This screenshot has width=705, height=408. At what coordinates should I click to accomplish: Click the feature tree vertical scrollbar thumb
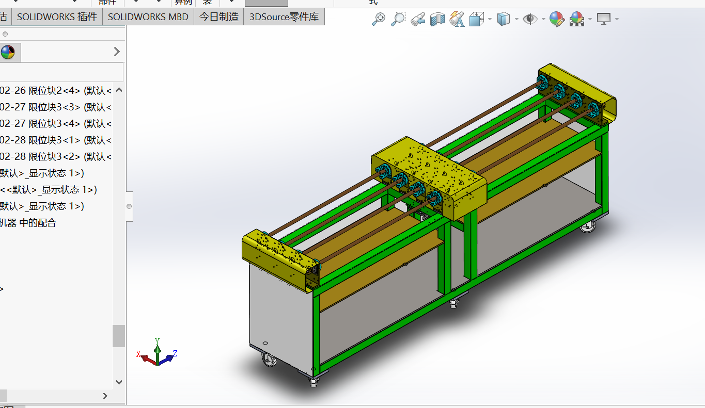(119, 336)
